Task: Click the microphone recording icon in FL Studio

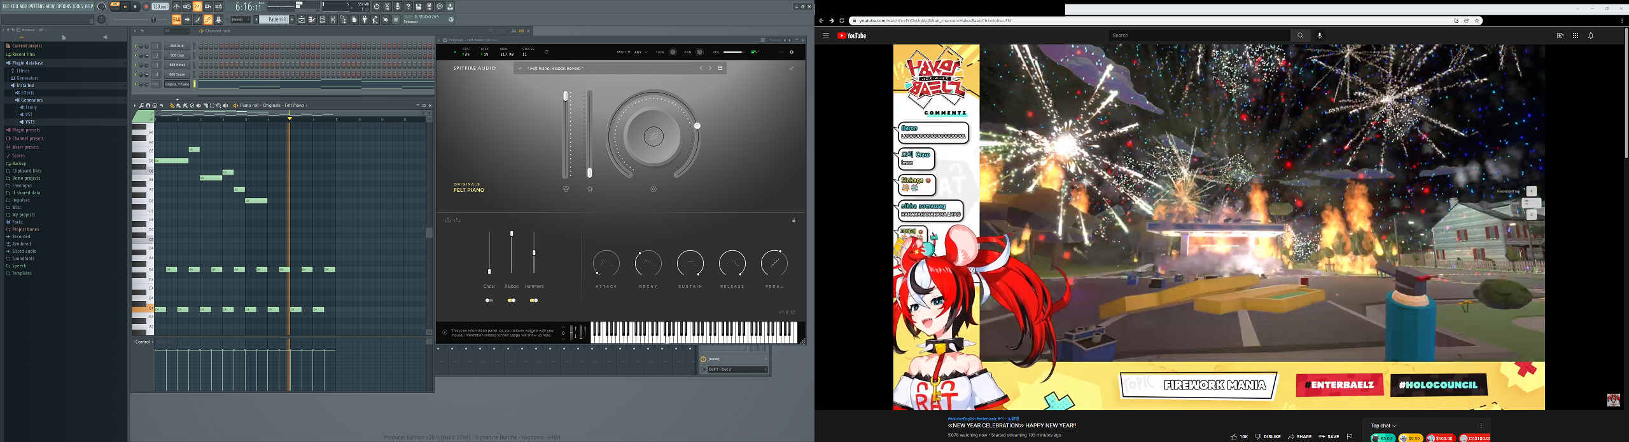Action: point(398,6)
